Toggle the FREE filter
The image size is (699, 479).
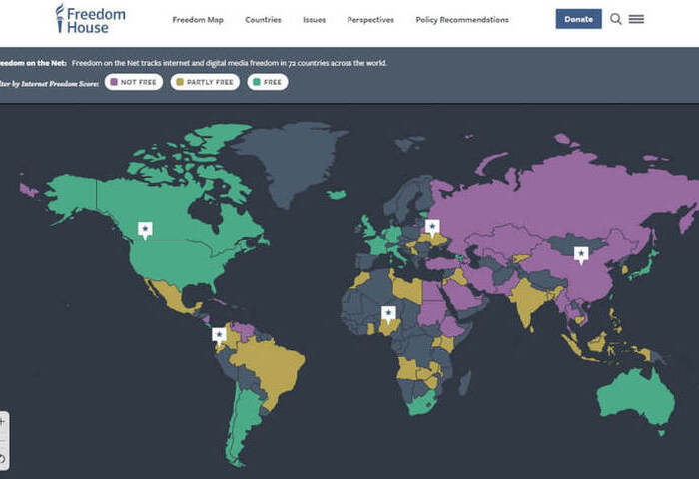pyautogui.click(x=268, y=82)
